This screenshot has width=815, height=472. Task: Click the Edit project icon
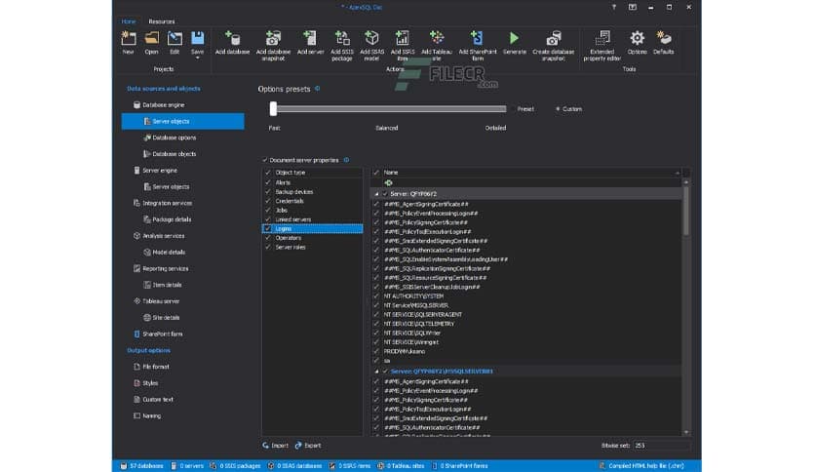(x=175, y=39)
